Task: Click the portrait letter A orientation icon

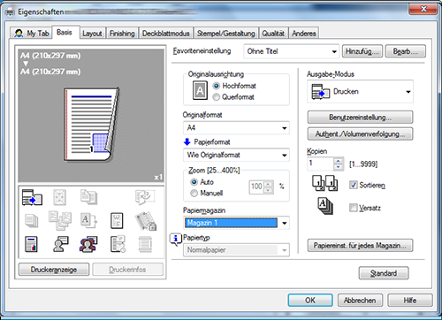Action: tap(200, 90)
